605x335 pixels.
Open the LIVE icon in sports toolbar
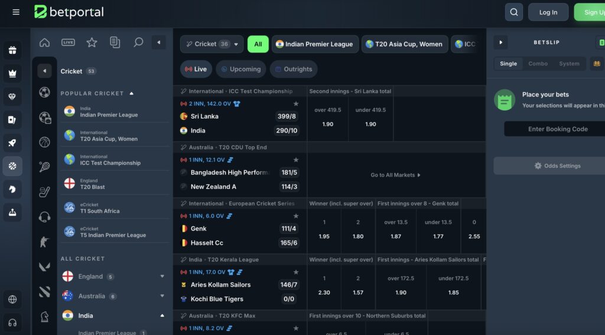69,43
